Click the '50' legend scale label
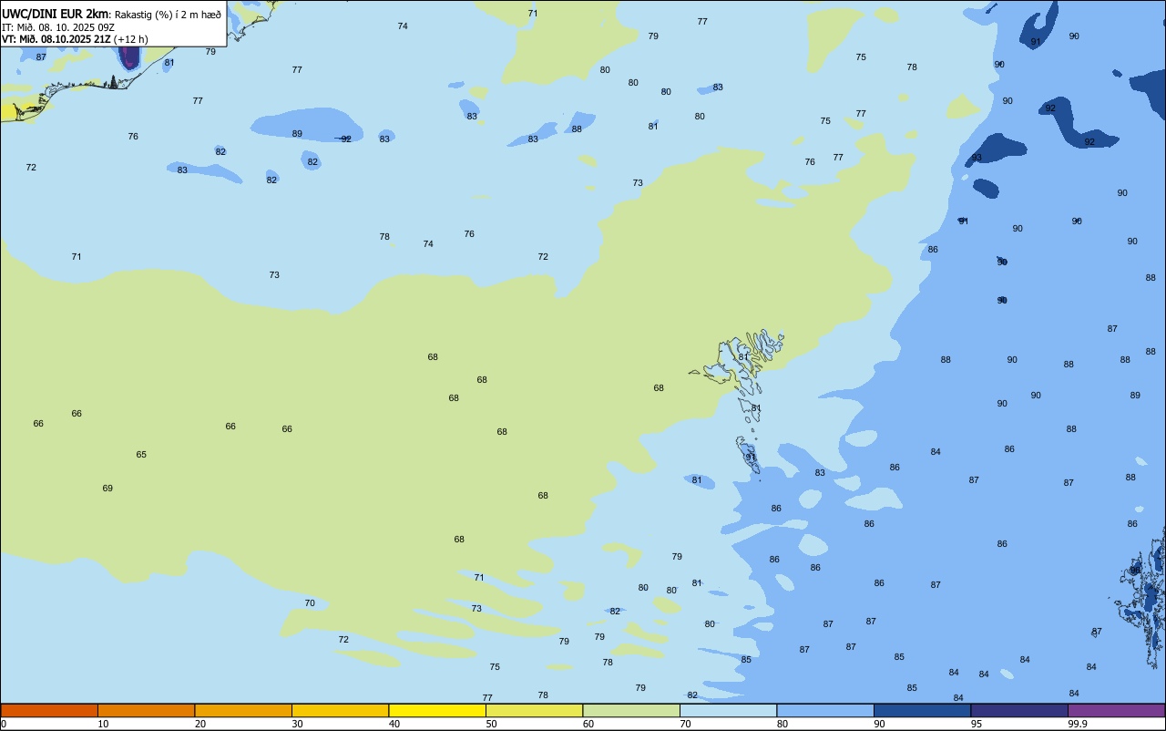The width and height of the screenshot is (1166, 731). (x=492, y=724)
